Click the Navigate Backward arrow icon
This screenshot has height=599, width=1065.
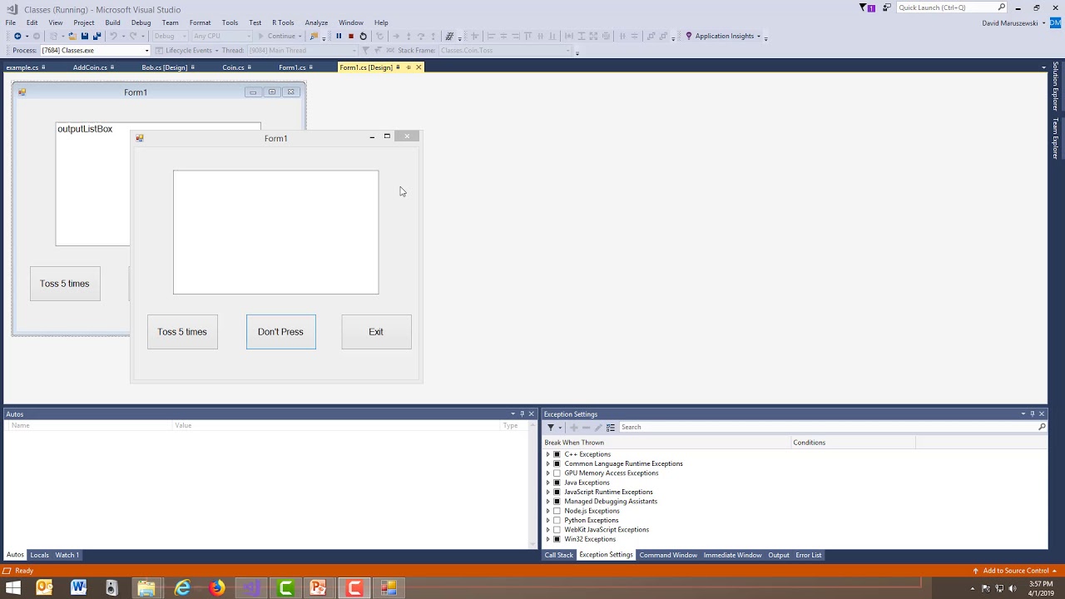(x=17, y=36)
